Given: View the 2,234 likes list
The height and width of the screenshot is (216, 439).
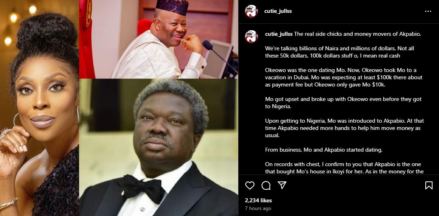Looking at the screenshot, I should tap(258, 200).
